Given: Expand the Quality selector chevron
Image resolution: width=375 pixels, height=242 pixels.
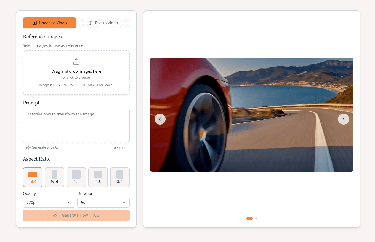Looking at the screenshot, I should [x=70, y=203].
